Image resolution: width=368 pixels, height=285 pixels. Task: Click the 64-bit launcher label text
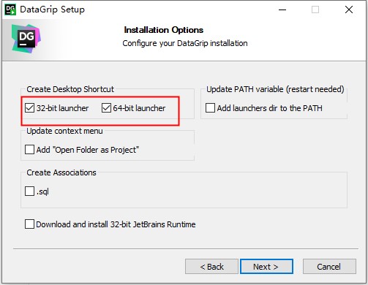(139, 108)
